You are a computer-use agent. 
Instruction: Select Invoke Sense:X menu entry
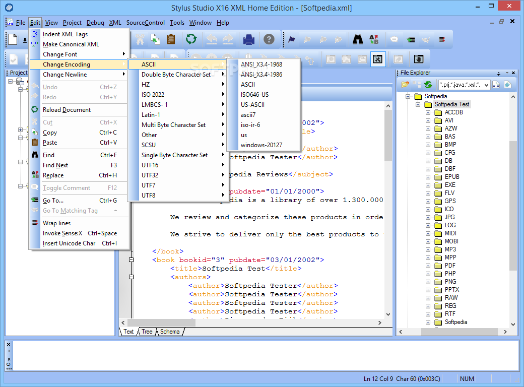pyautogui.click(x=79, y=233)
